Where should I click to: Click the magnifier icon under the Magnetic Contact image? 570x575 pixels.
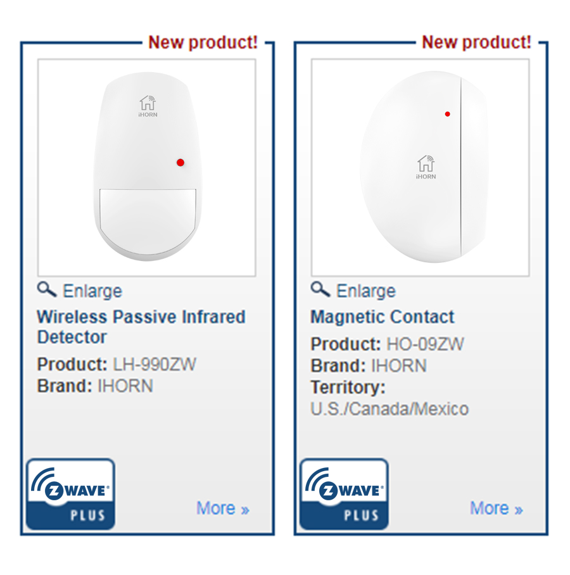(320, 290)
